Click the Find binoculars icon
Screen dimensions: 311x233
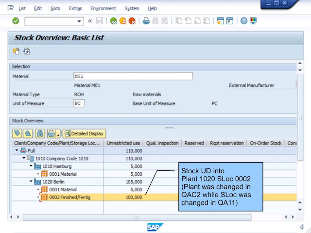click(x=155, y=21)
